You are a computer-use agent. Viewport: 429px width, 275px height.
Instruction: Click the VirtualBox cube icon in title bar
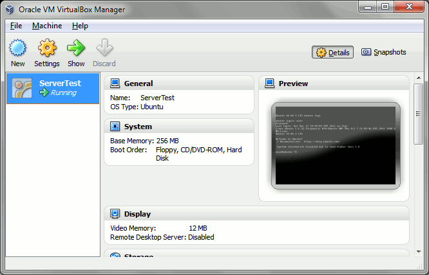point(10,9)
